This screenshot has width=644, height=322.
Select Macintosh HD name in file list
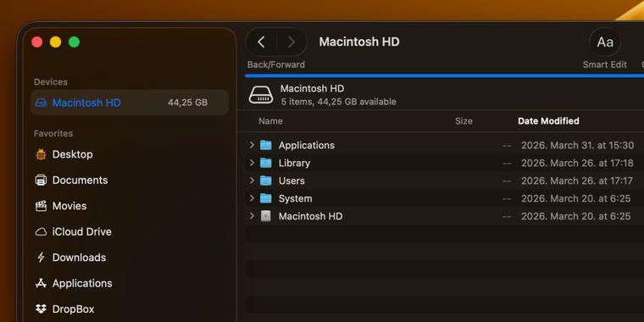click(310, 216)
